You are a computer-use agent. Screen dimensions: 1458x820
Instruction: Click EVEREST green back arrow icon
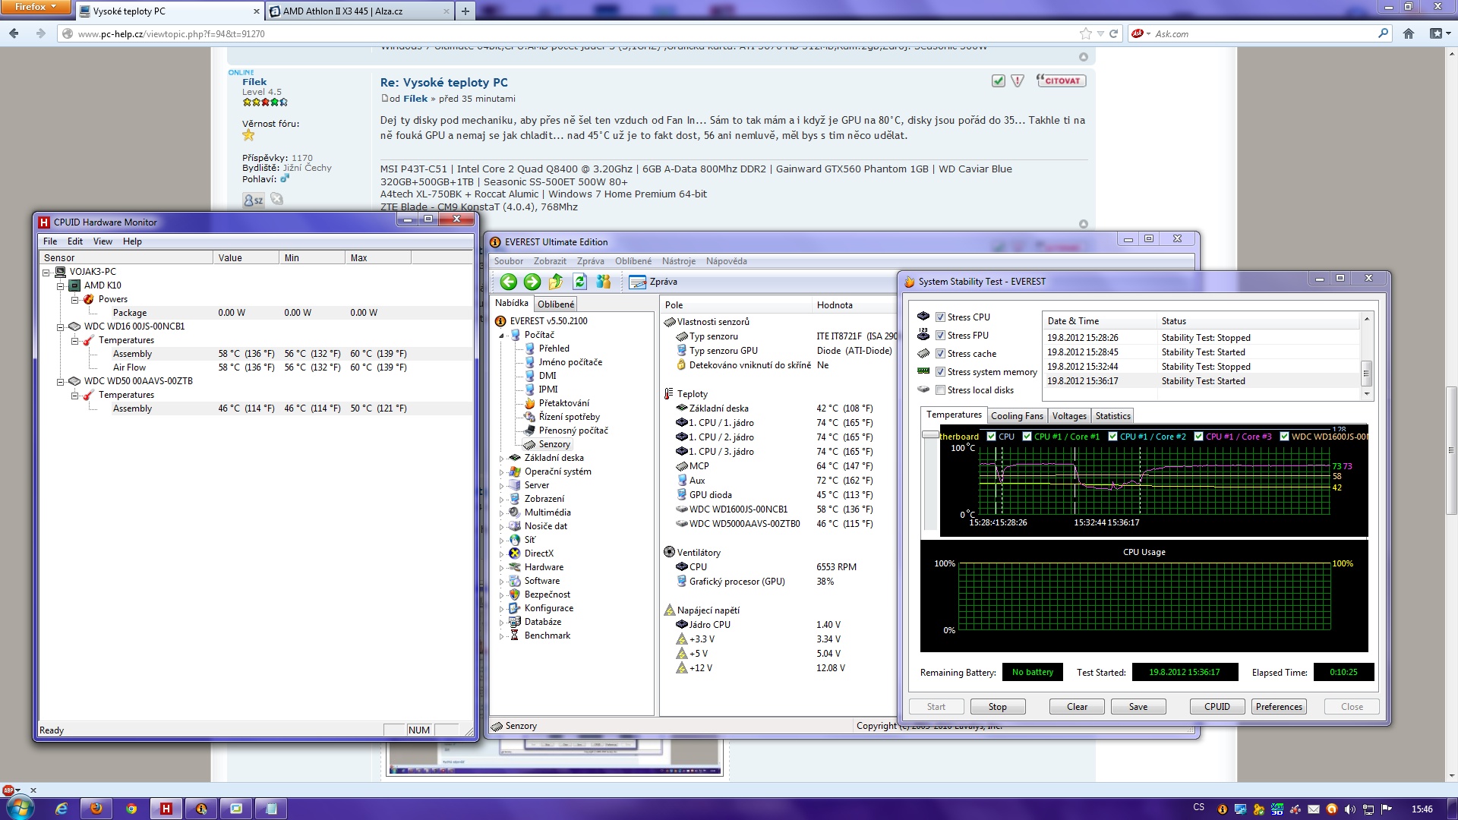pos(508,282)
